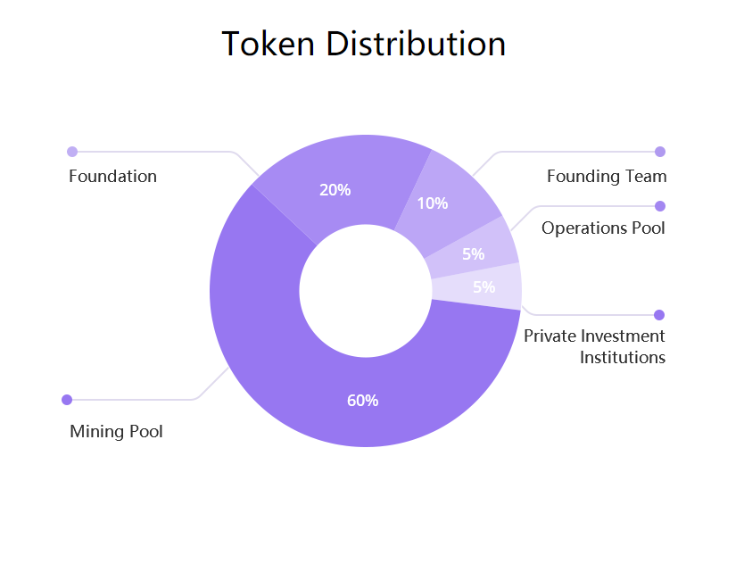Select the lower 5% Private Investment segment
744x564 pixels.
479,287
